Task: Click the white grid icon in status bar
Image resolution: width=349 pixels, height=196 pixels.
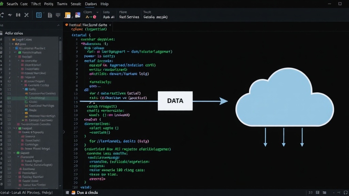Action: [x=67, y=193]
